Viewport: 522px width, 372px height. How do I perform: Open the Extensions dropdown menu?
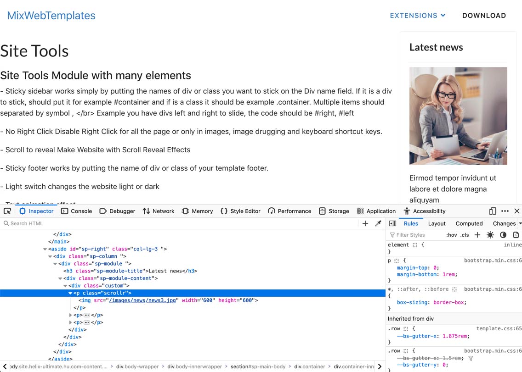(418, 16)
